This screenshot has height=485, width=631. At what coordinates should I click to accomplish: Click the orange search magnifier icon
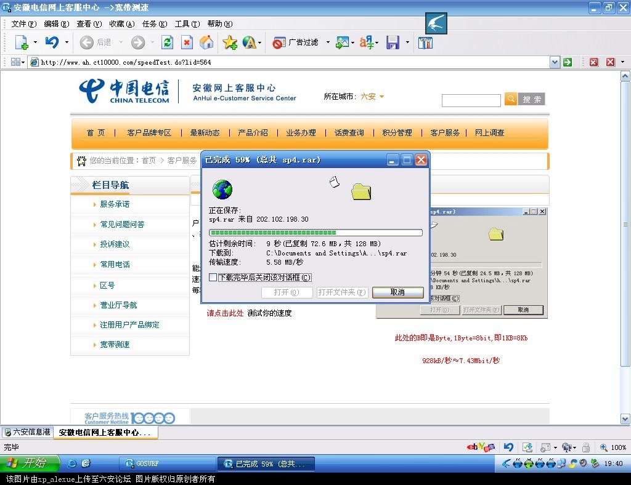click(x=511, y=98)
